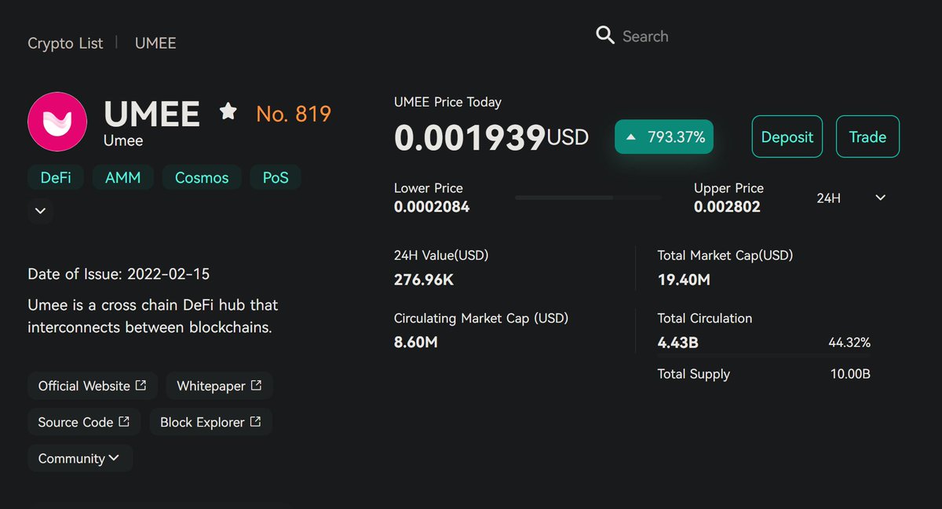942x509 pixels.
Task: Click the Deposit button
Action: 787,137
